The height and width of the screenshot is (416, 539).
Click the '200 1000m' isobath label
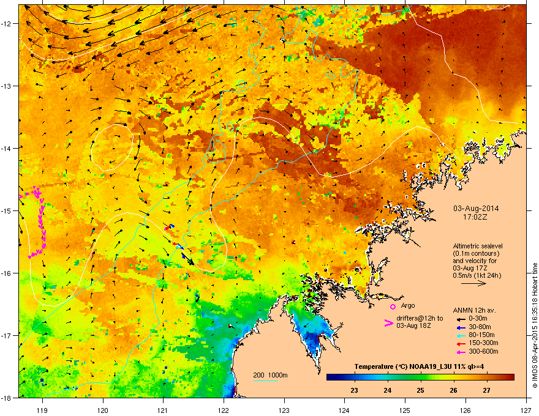(x=270, y=375)
